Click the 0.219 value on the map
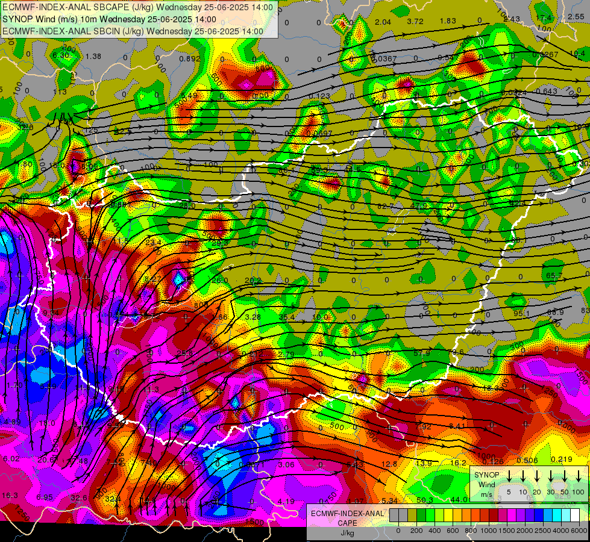Image resolution: width=590 pixels, height=542 pixels. [562, 459]
